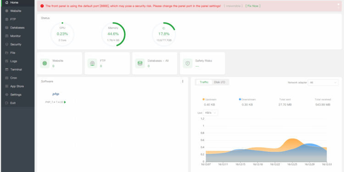This screenshot has height=172, width=344.
Task: Click the Security shield icon in sidebar
Action: [6, 44]
